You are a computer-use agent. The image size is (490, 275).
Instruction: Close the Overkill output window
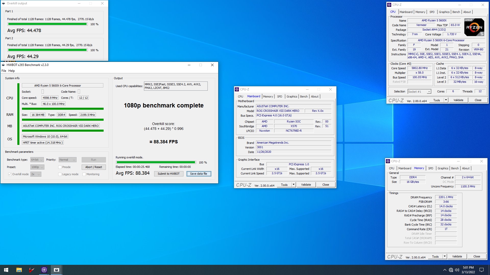tap(102, 3)
